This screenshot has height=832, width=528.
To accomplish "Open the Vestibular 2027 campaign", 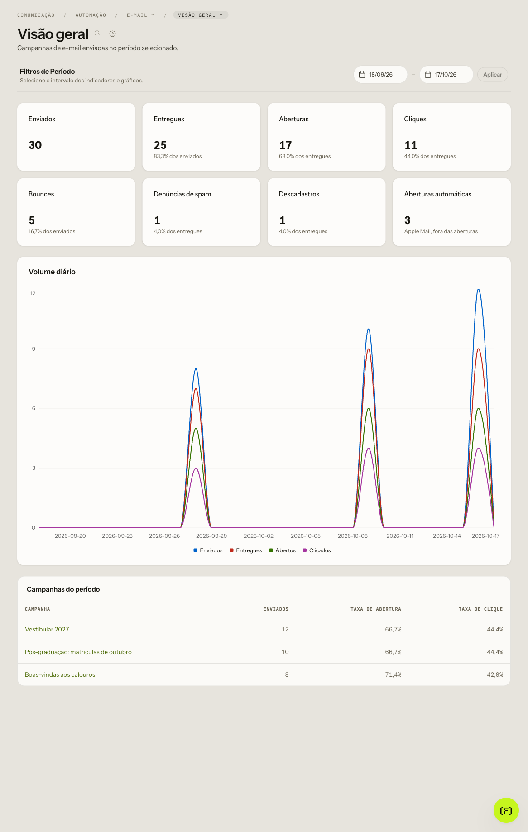I will [47, 629].
